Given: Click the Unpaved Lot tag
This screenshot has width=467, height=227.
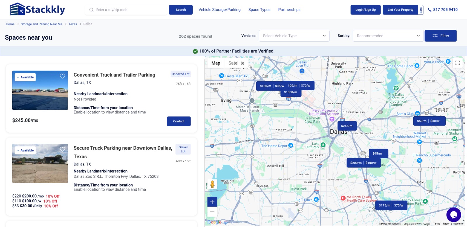Looking at the screenshot, I should pos(180,74).
